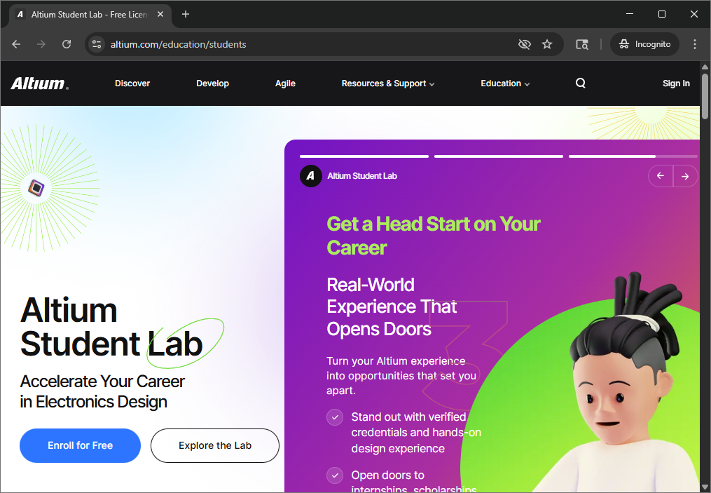Click the next slide arrow in carousel

pos(685,176)
